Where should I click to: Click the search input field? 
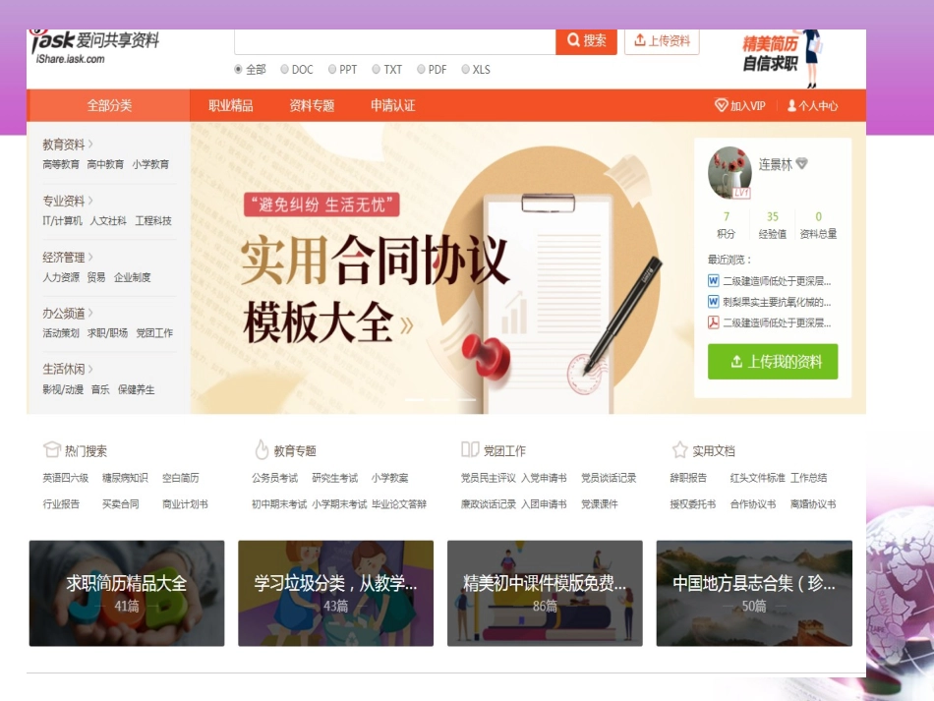coord(395,41)
